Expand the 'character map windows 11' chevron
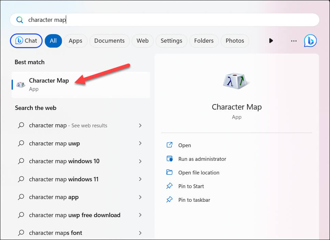Viewport: 330px width, 240px height. pos(140,179)
